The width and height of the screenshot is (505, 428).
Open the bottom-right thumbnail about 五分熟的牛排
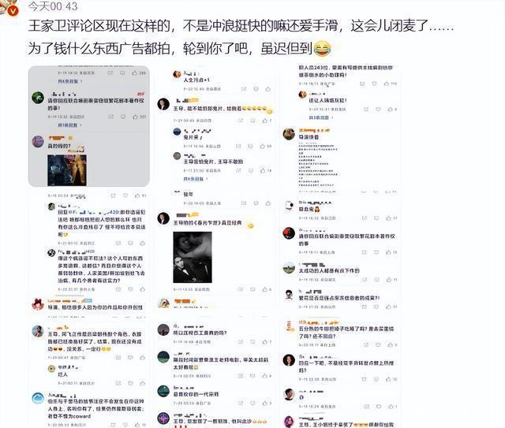pos(341,374)
